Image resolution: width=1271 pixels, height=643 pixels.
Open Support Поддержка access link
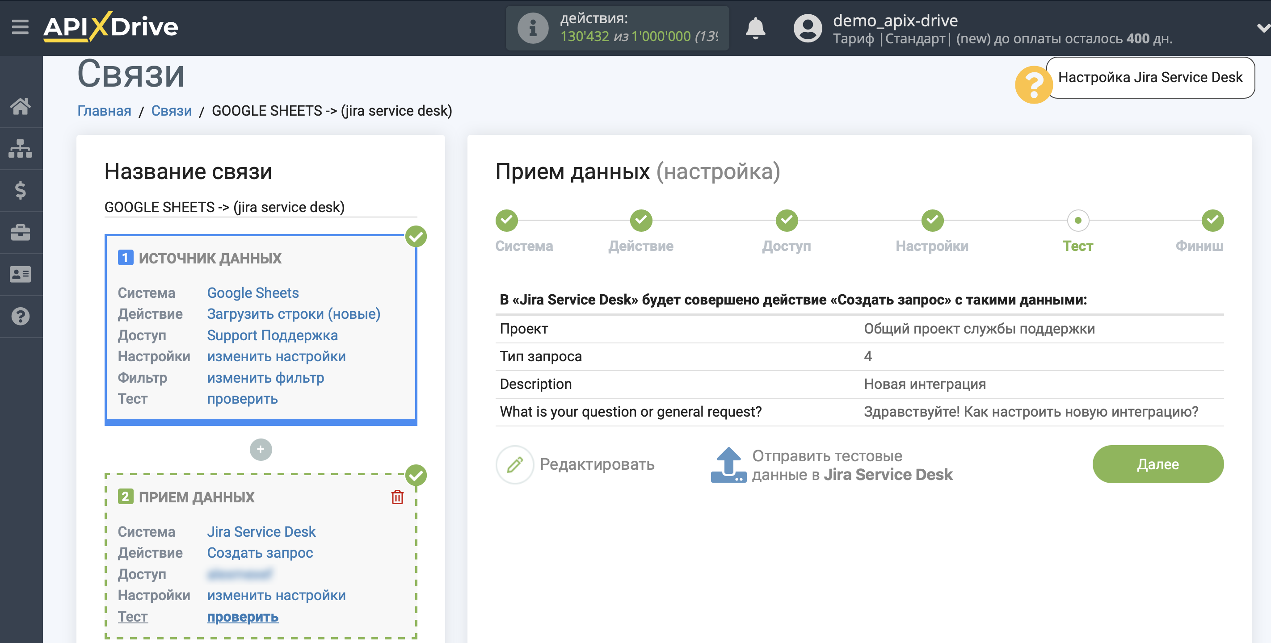[x=272, y=335]
